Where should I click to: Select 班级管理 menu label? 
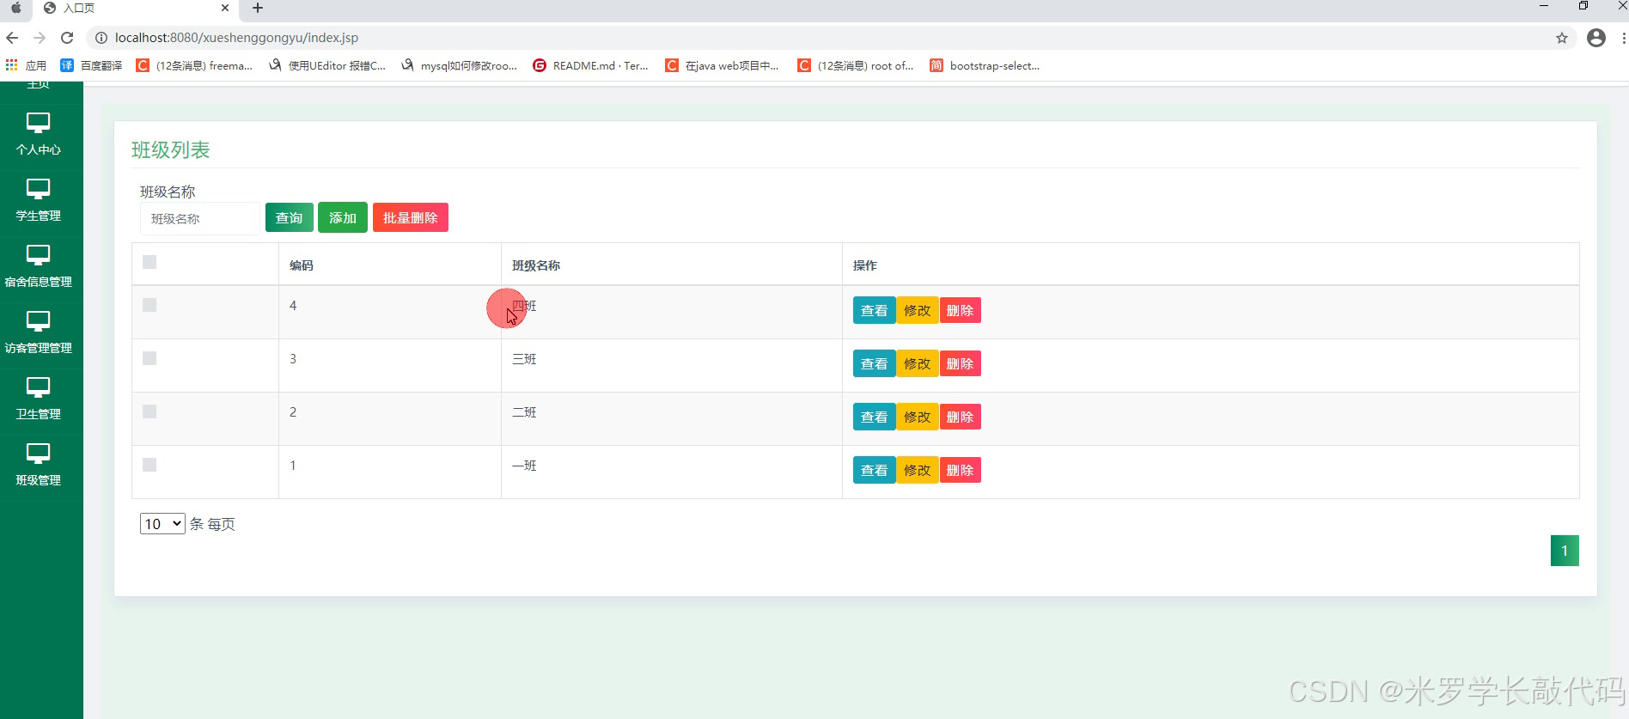(x=38, y=480)
